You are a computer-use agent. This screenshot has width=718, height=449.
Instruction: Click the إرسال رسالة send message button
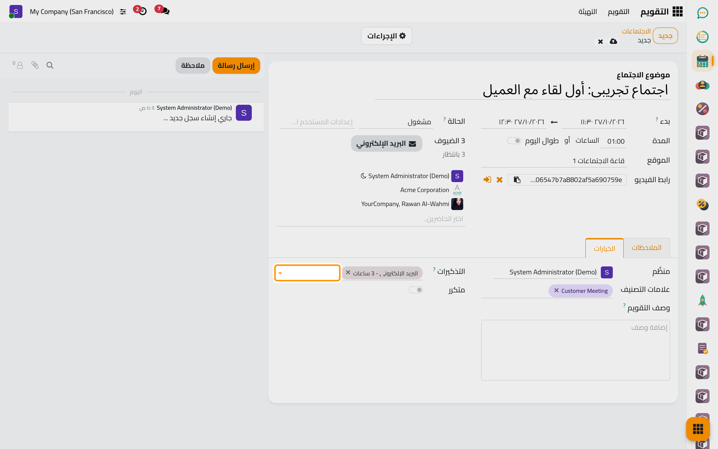click(x=236, y=65)
